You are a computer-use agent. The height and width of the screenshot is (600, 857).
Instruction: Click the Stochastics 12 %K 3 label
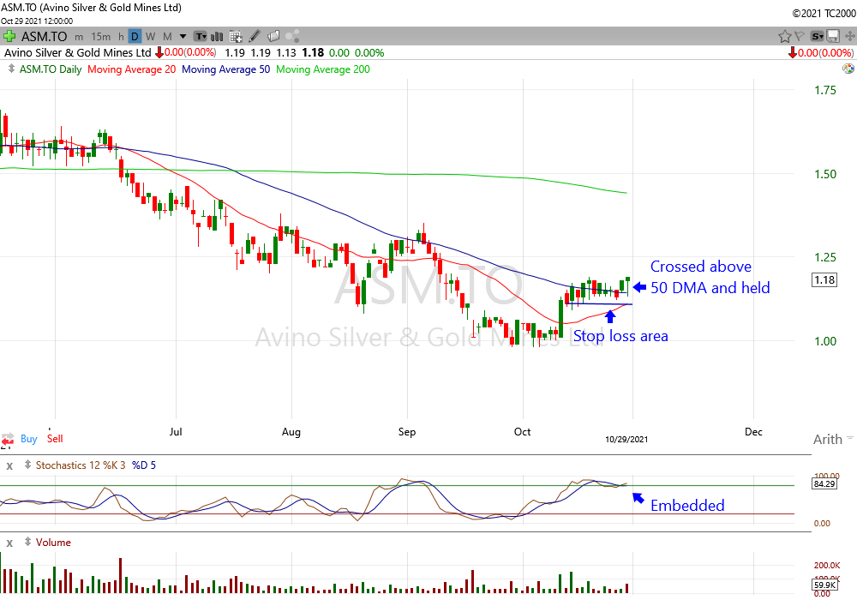click(81, 465)
